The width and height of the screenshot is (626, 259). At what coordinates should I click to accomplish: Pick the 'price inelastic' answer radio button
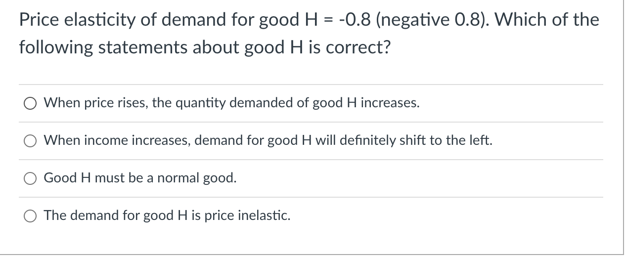30,216
